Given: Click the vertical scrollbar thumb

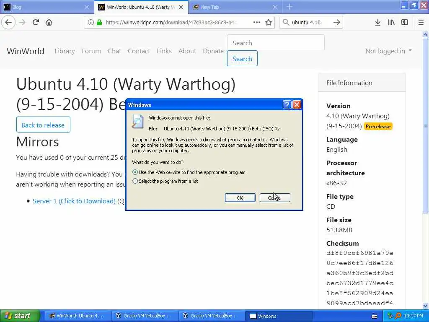Looking at the screenshot, I should tap(425, 125).
